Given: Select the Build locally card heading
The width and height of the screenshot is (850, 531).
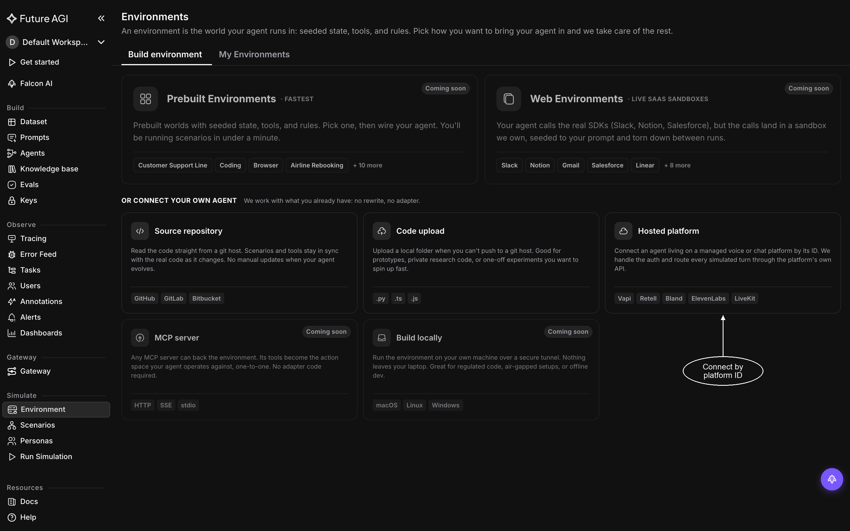Looking at the screenshot, I should click(419, 338).
